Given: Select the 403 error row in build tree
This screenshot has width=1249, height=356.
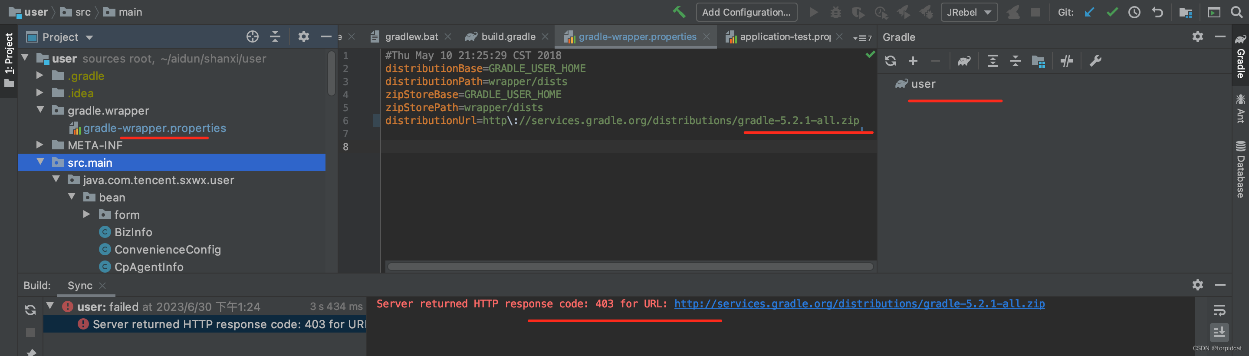Looking at the screenshot, I should coord(204,324).
